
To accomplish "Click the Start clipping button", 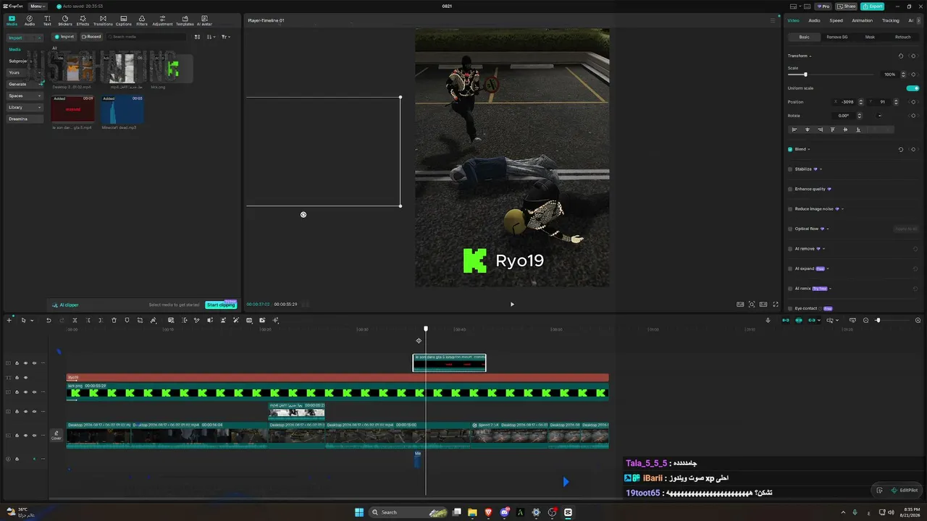I will 221,305.
